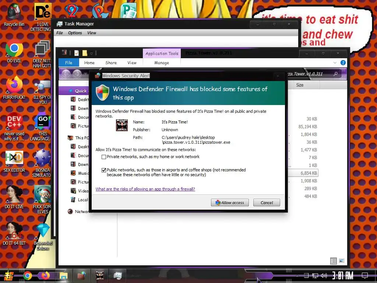
Task: Click the Allow access button
Action: point(230,203)
